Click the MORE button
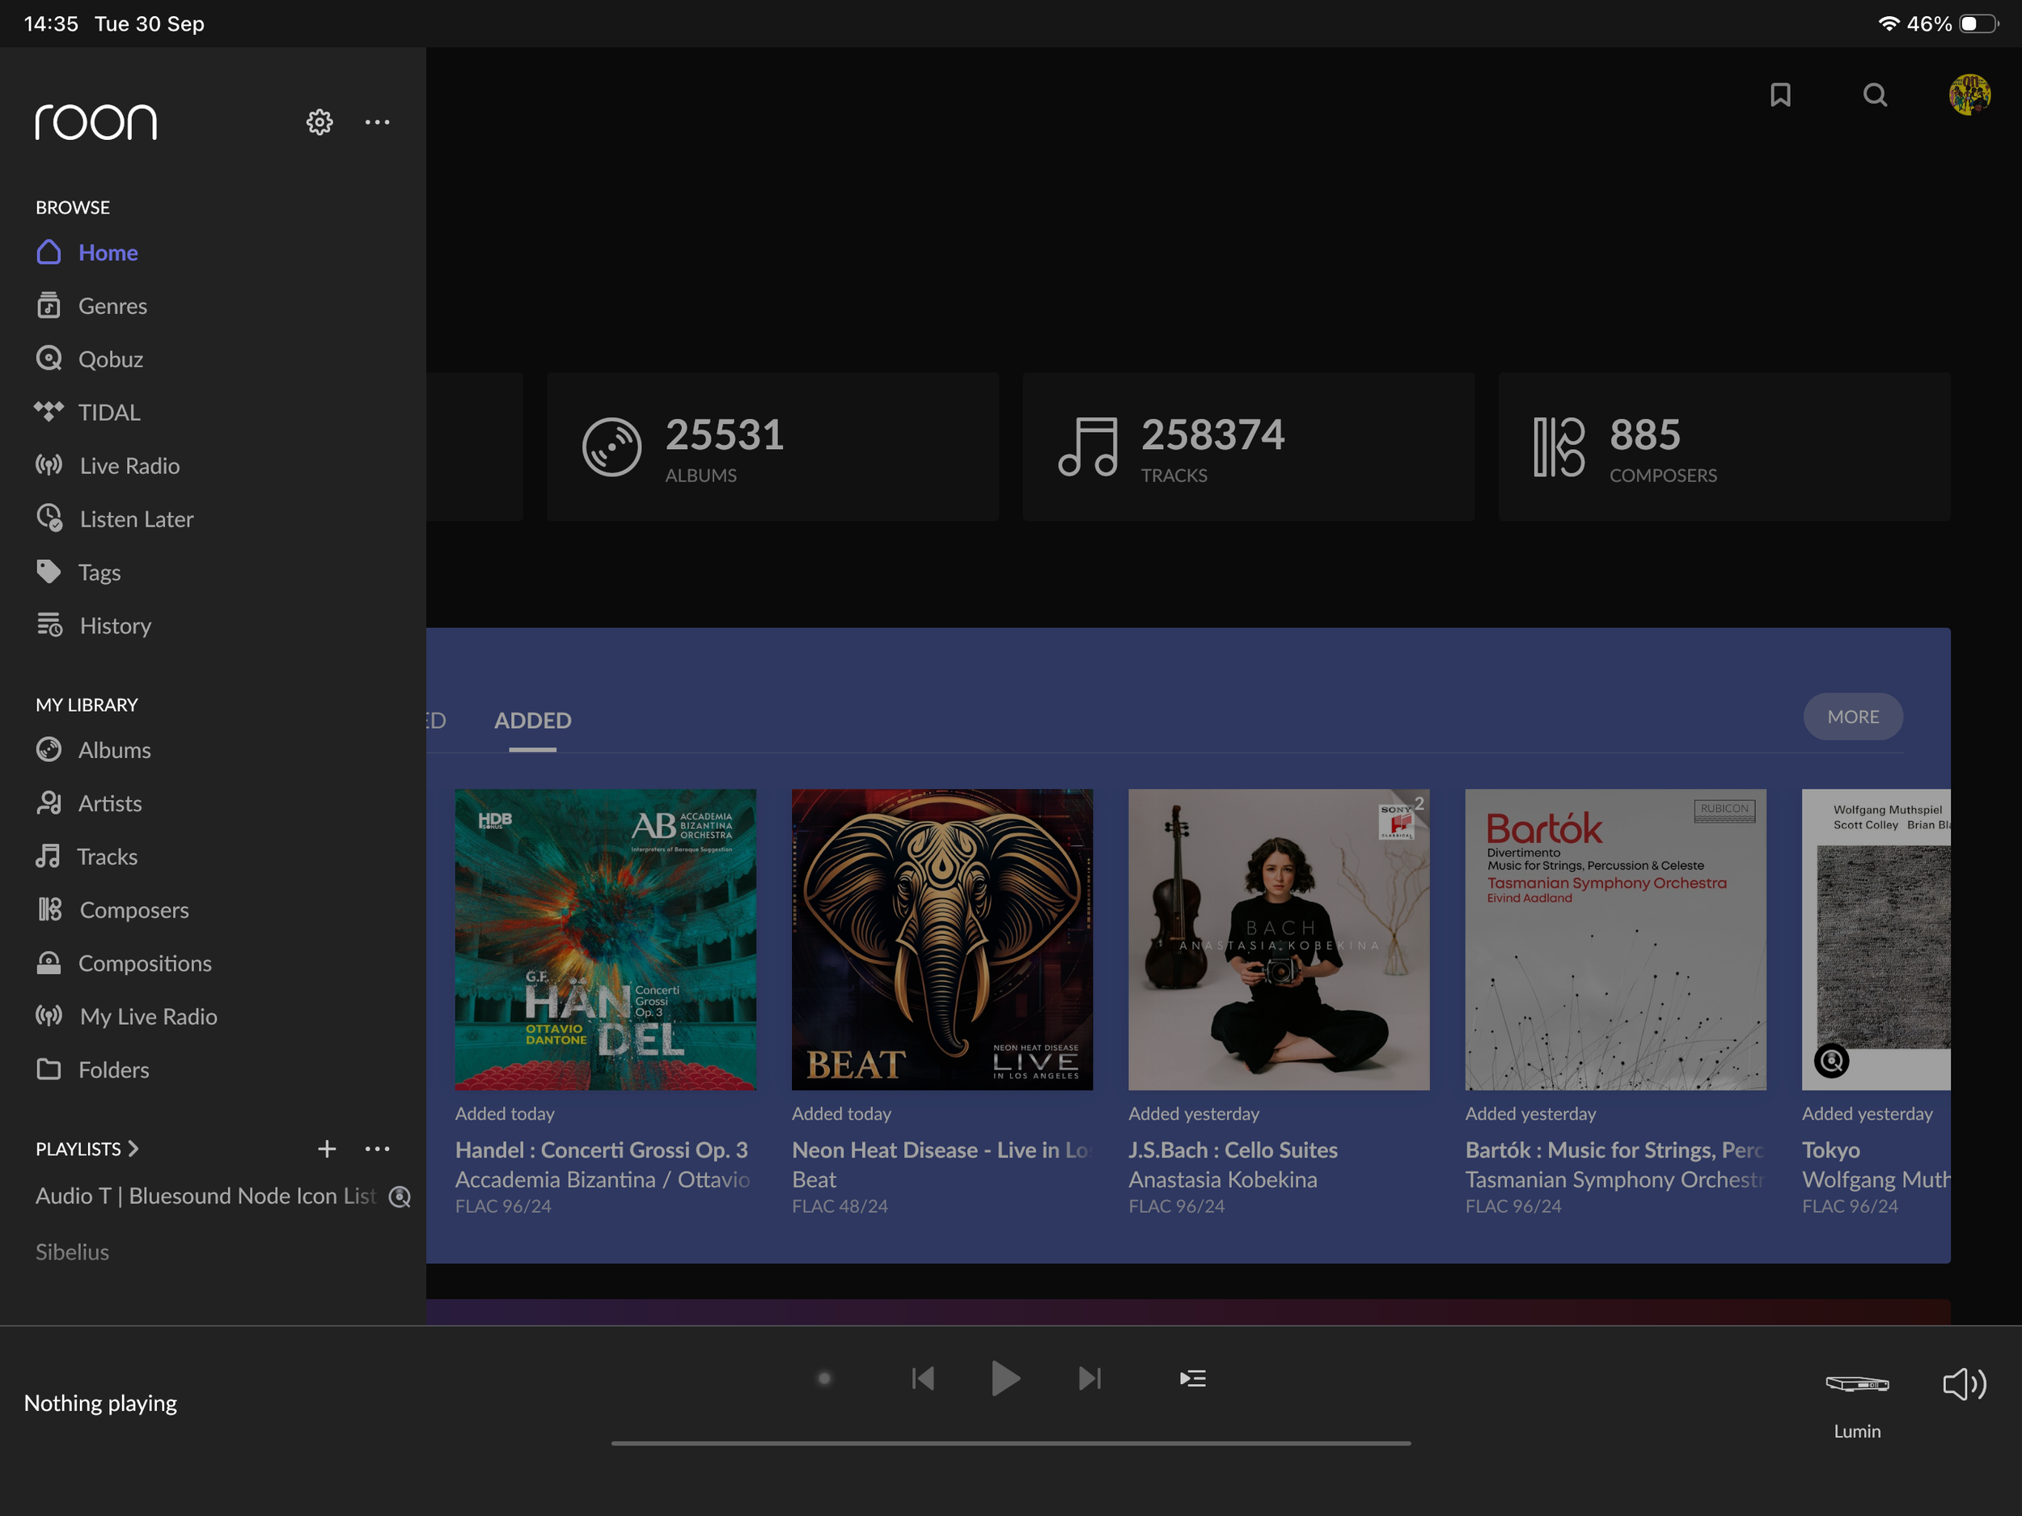The height and width of the screenshot is (1516, 2022). click(x=1852, y=717)
